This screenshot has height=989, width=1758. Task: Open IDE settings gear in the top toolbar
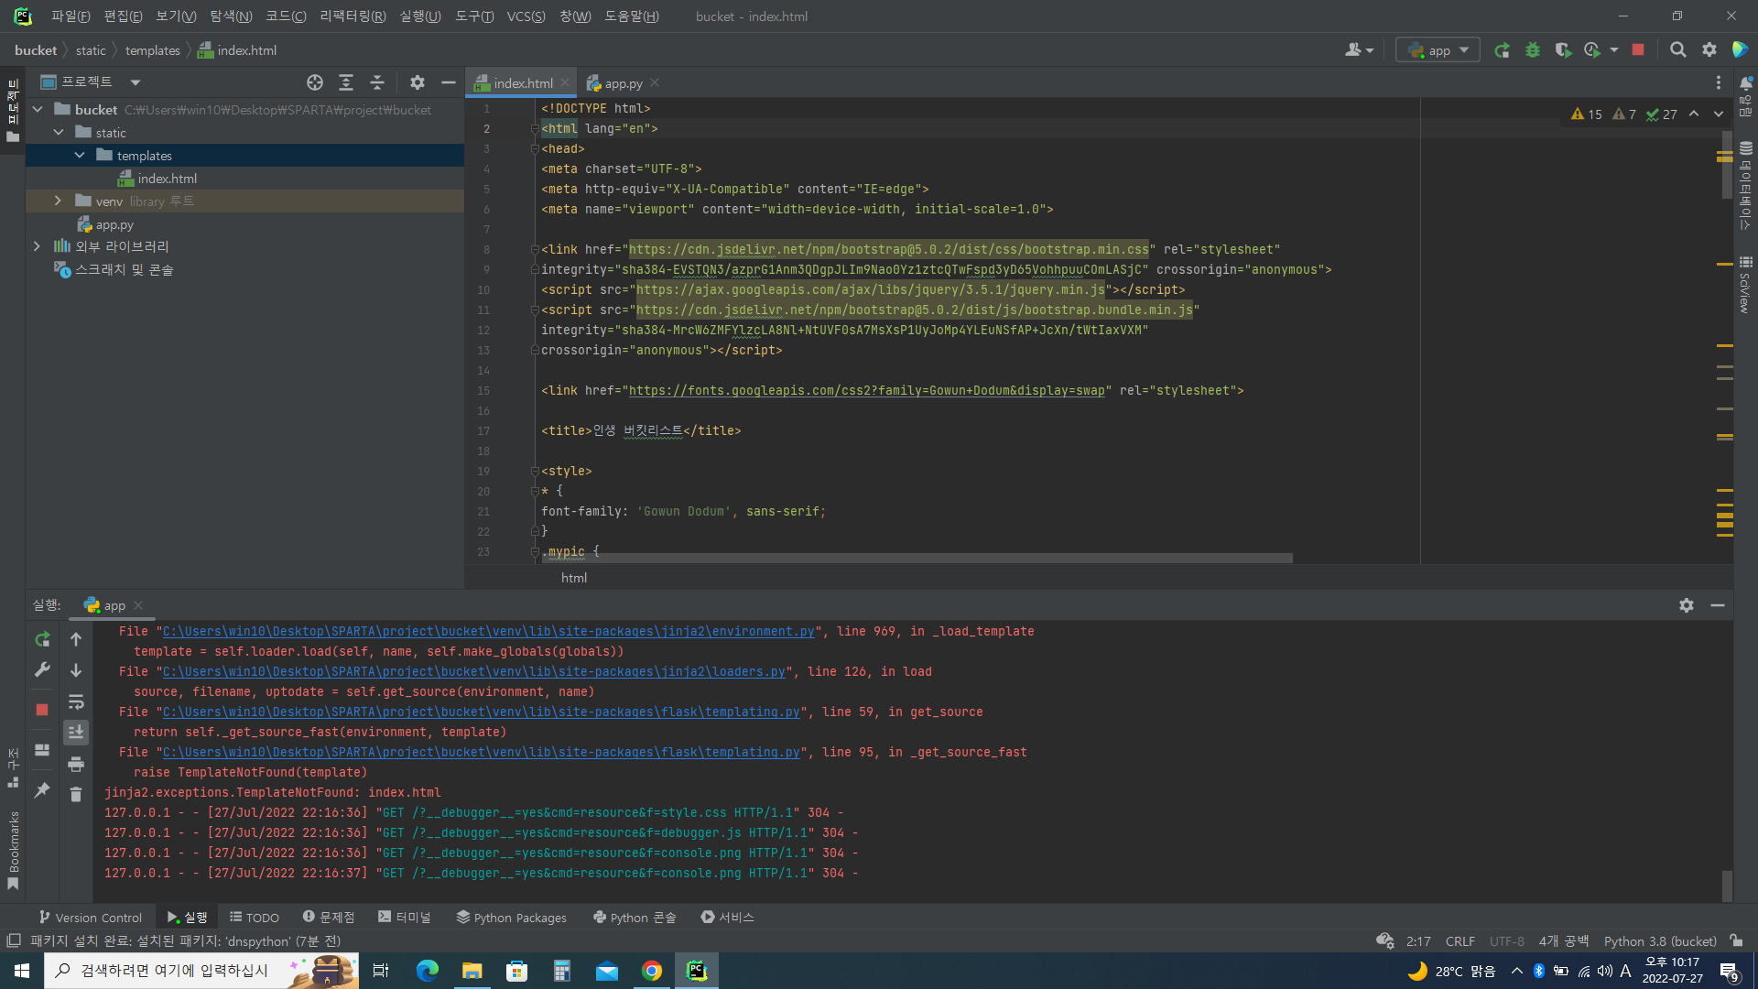click(1709, 50)
